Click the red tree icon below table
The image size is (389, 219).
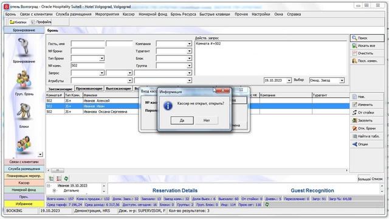click(59, 178)
